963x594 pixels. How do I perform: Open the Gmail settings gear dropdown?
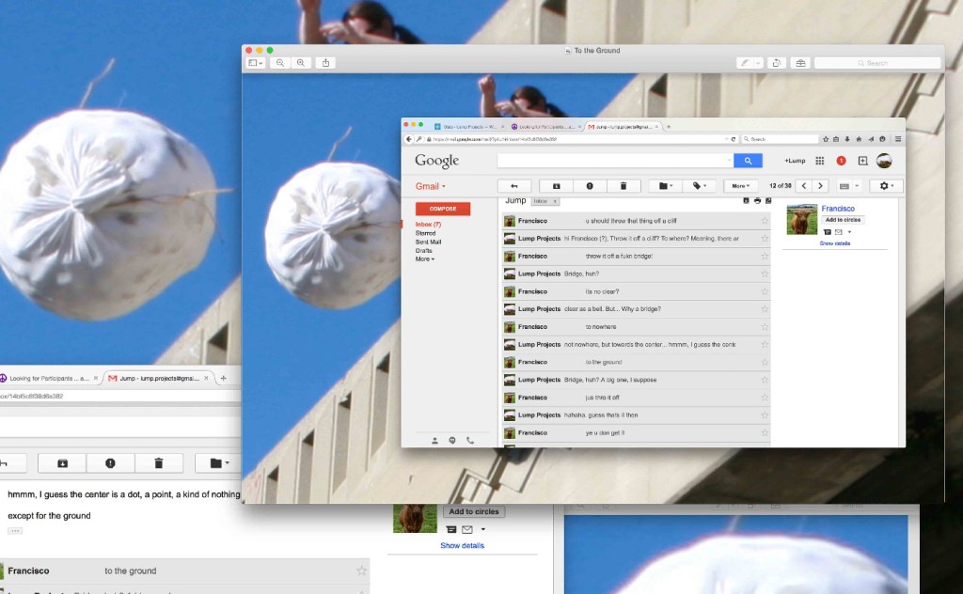tap(886, 186)
